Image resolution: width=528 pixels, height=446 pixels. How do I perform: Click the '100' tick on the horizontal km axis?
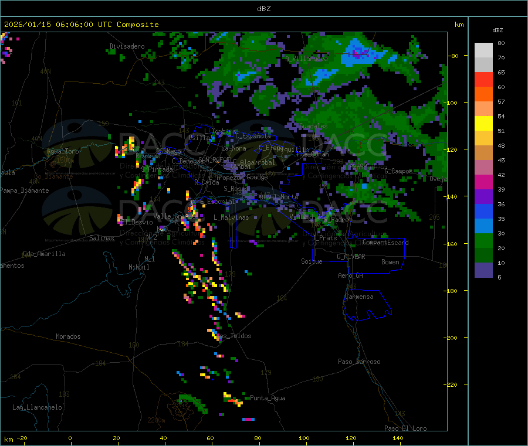[304, 438]
